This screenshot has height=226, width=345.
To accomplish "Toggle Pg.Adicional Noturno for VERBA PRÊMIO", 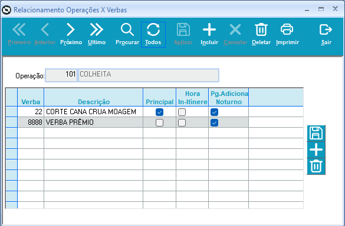I will 214,122.
